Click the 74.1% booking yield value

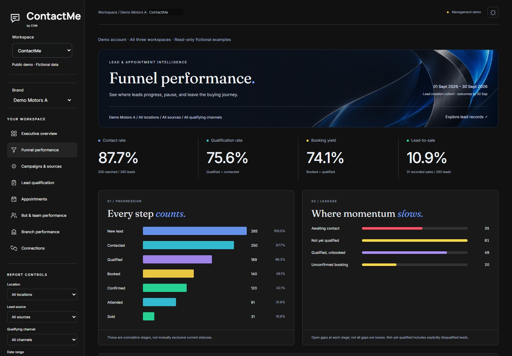click(325, 158)
